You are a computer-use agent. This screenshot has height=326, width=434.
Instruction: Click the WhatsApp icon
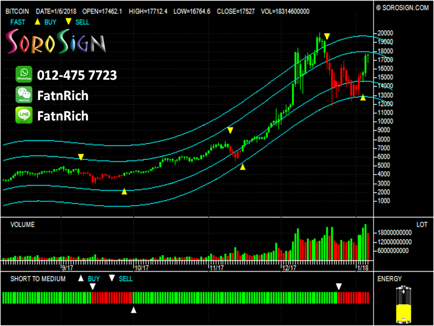click(24, 75)
